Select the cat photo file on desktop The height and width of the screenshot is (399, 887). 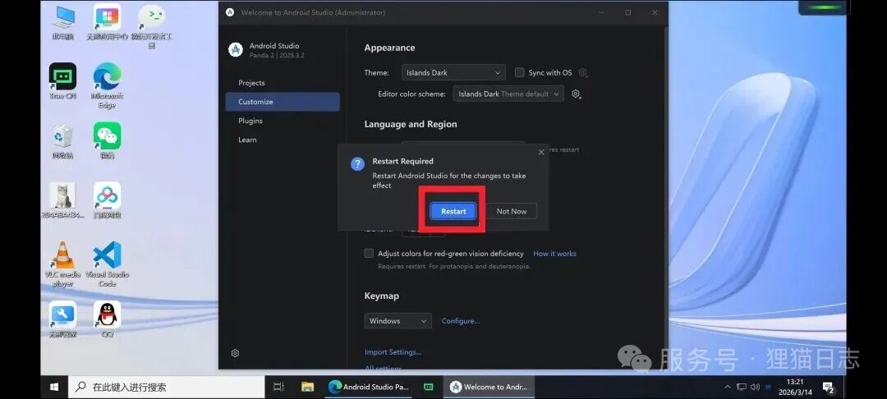point(62,200)
